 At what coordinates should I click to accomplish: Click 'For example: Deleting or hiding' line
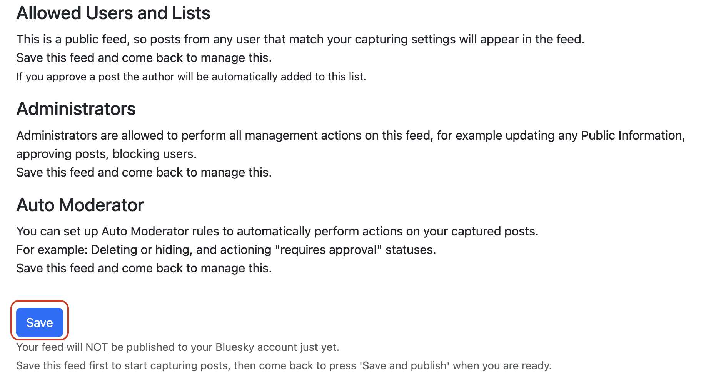(226, 250)
